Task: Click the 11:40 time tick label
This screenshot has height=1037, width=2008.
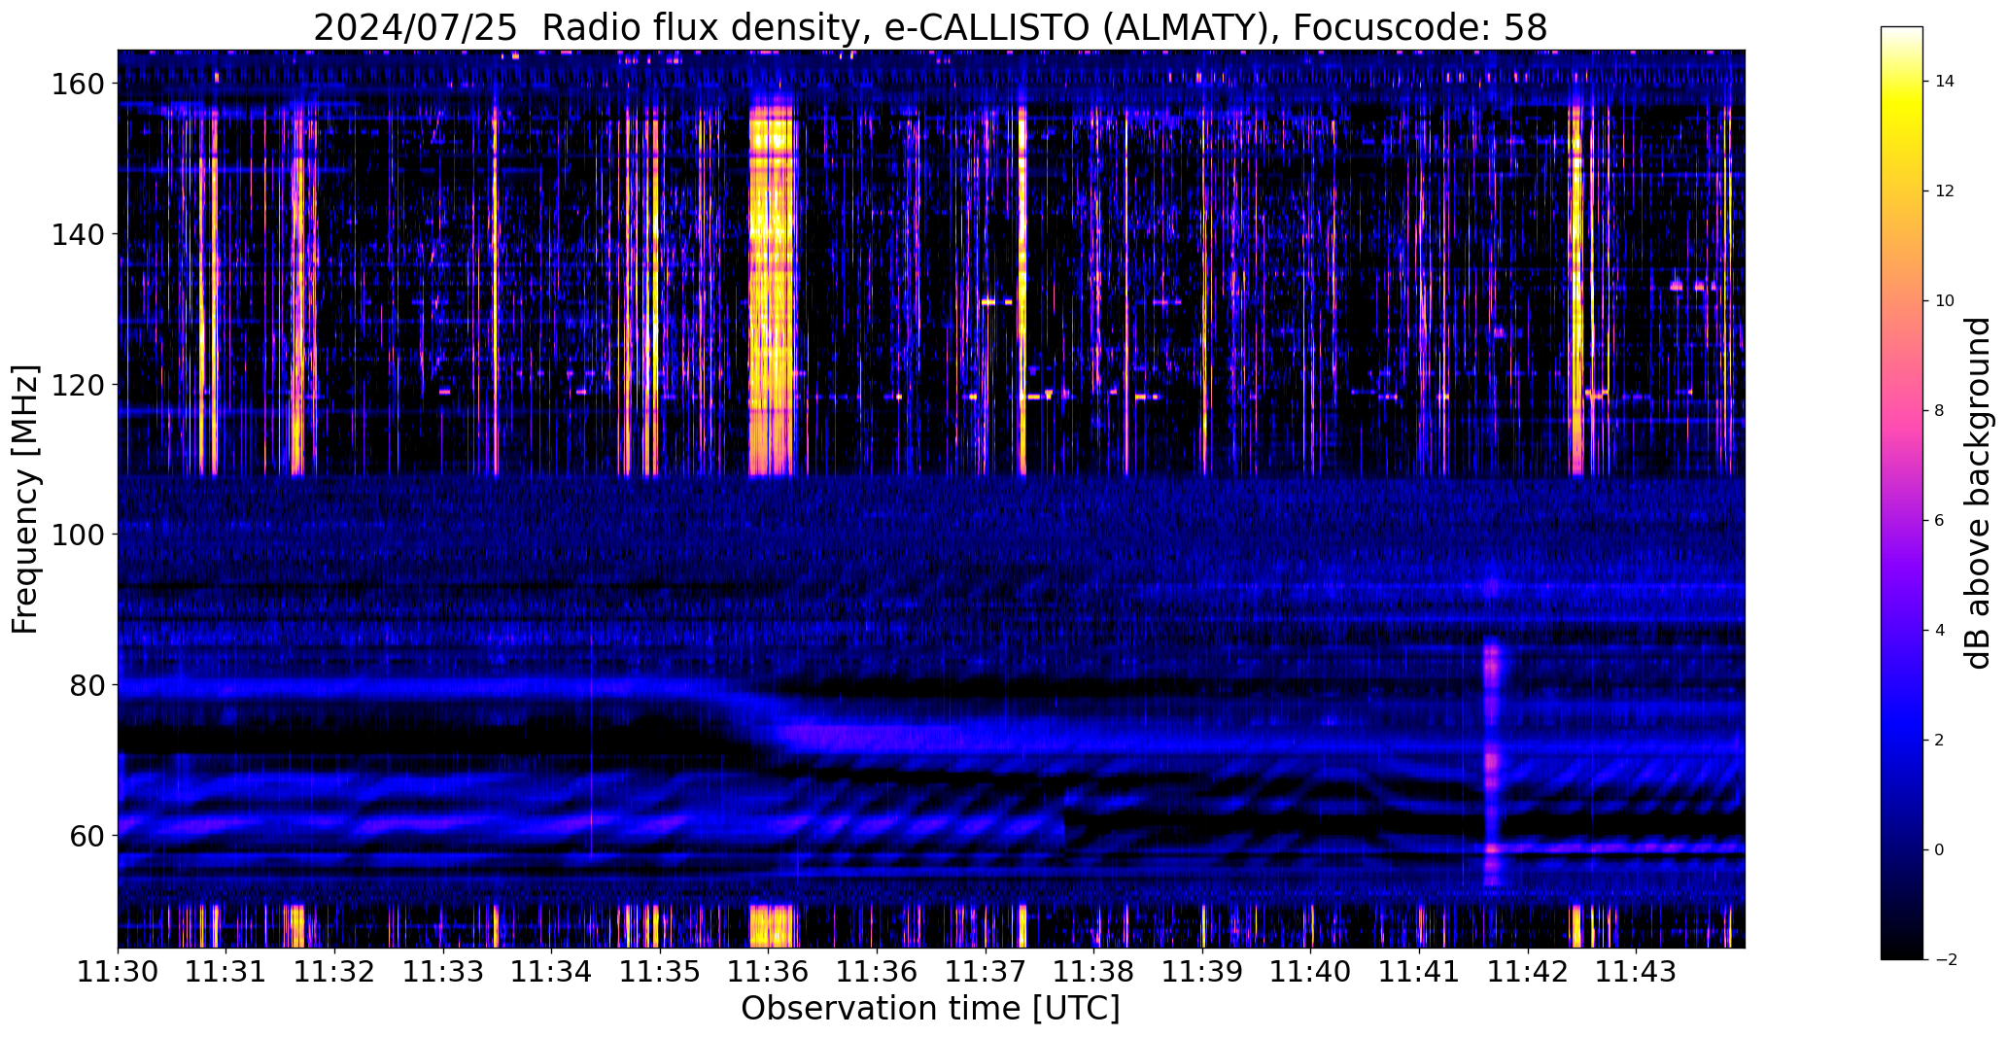Action: click(1311, 971)
